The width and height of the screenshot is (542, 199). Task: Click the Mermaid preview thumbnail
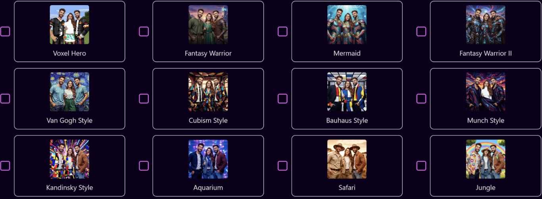coord(347,25)
